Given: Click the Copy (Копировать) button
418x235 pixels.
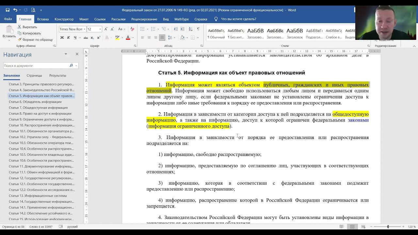Looking at the screenshot, I should tap(29, 33).
